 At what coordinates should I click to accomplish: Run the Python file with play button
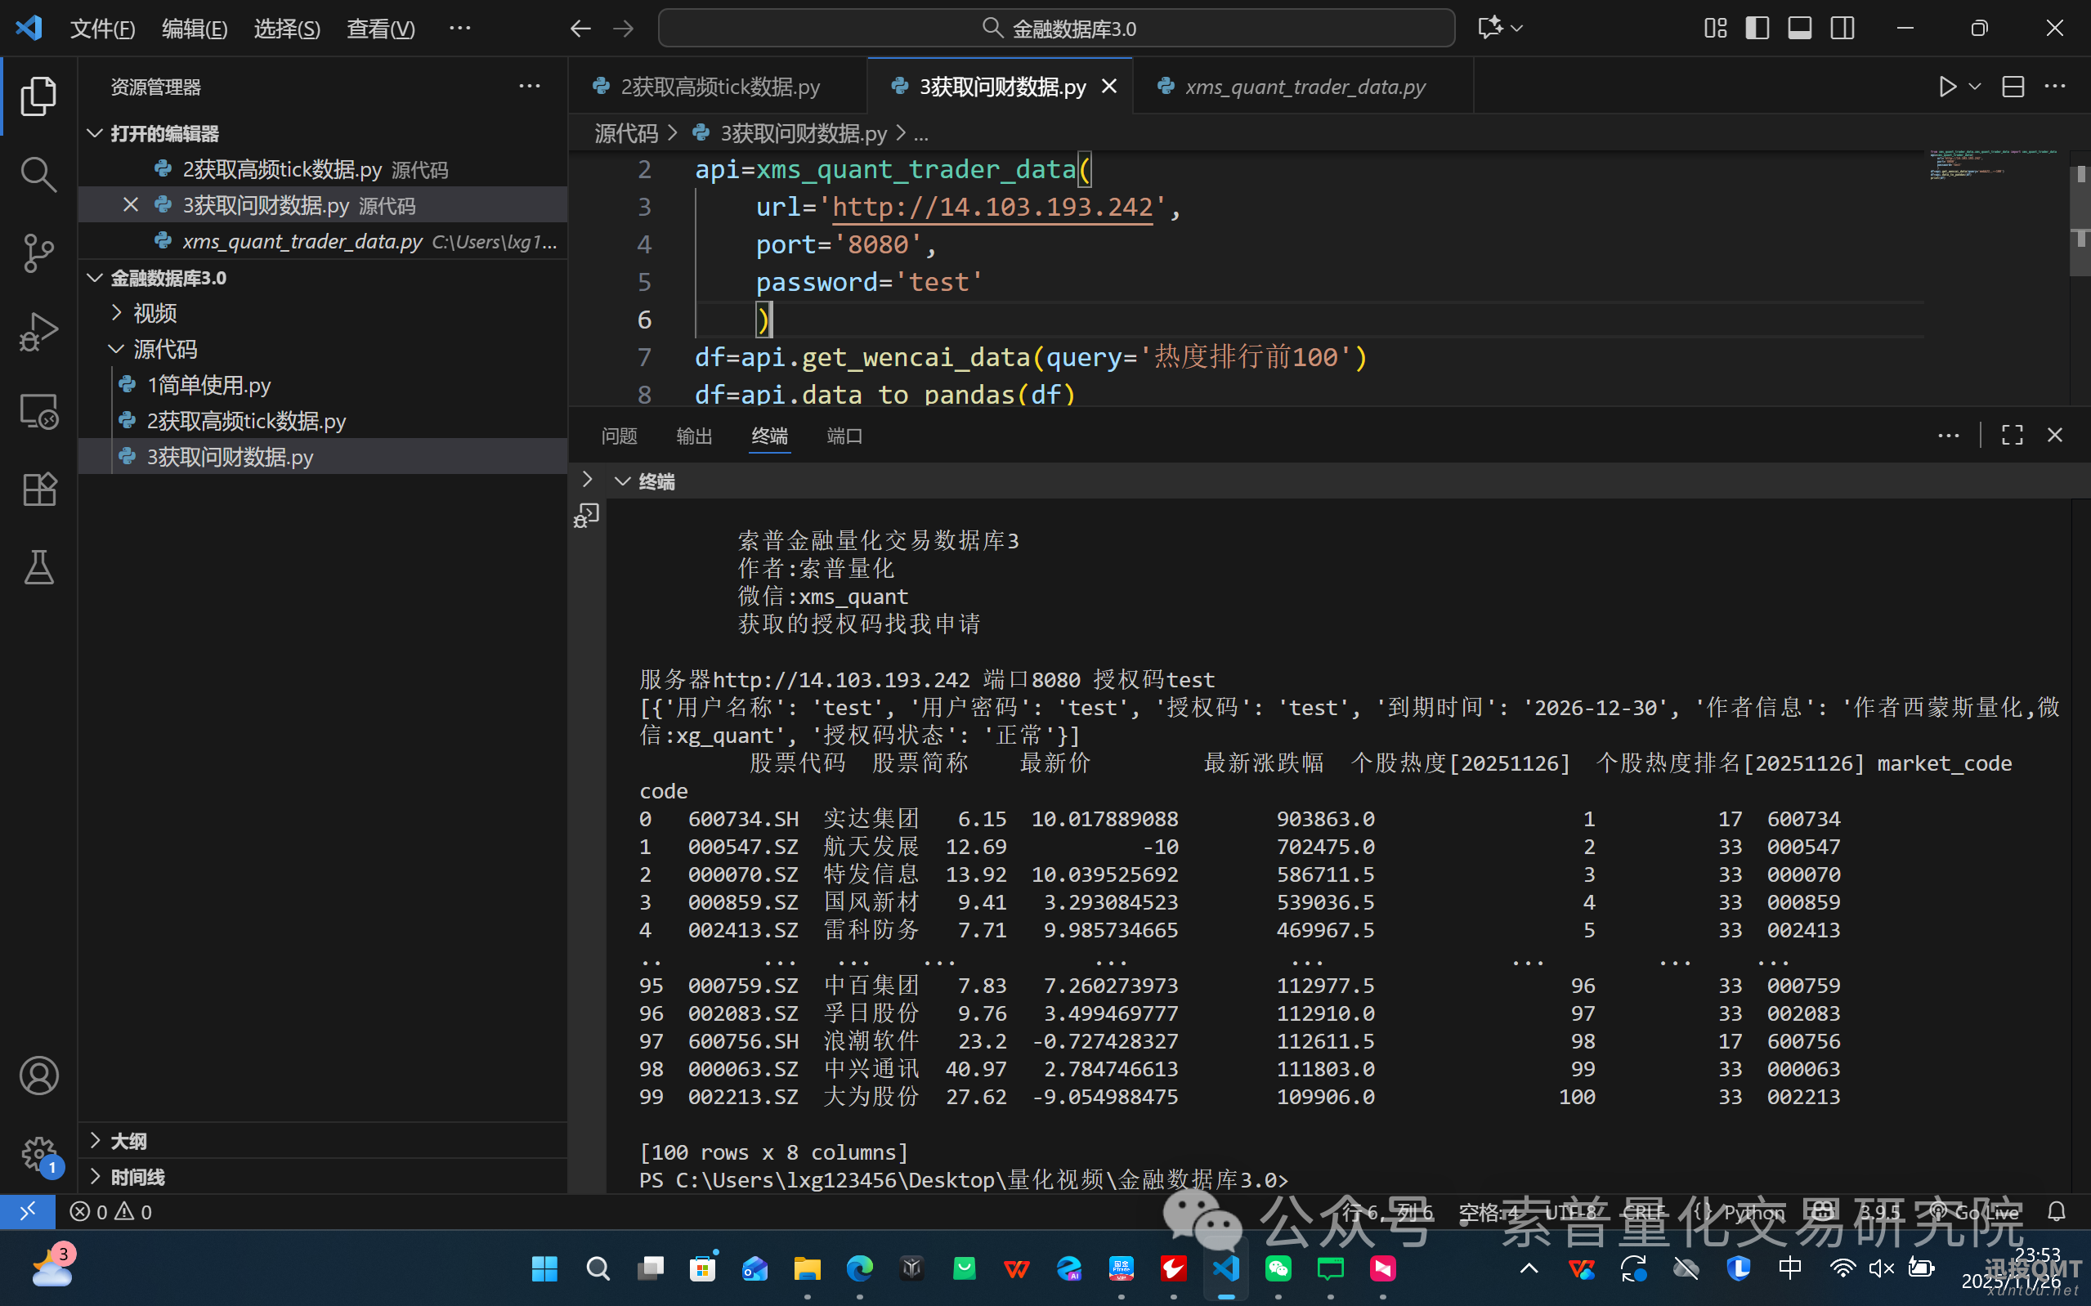pos(1947,87)
